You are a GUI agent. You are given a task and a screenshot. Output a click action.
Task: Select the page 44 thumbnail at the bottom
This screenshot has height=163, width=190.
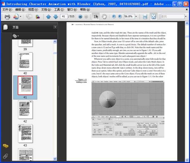pyautogui.click(x=25, y=154)
